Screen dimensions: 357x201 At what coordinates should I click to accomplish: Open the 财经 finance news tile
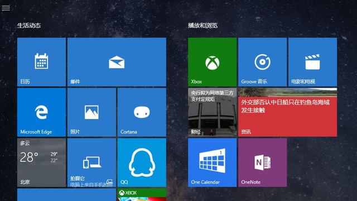pos(212,112)
